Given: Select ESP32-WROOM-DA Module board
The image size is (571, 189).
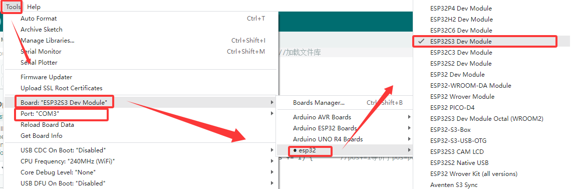Looking at the screenshot, I should [492, 86].
